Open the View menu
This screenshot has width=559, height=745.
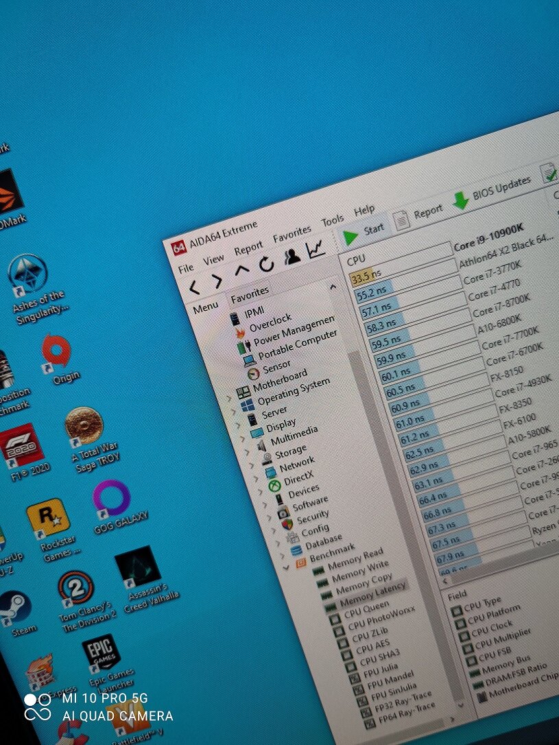click(213, 260)
